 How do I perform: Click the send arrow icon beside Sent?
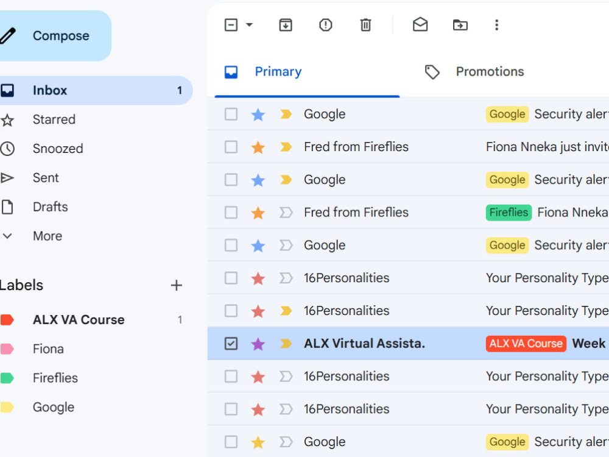pyautogui.click(x=7, y=178)
